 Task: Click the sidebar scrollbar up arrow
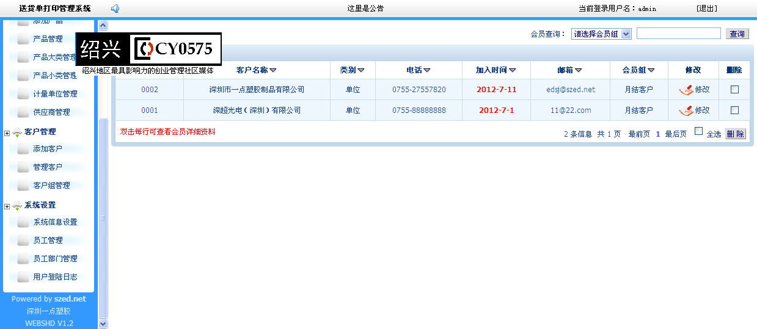[103, 26]
